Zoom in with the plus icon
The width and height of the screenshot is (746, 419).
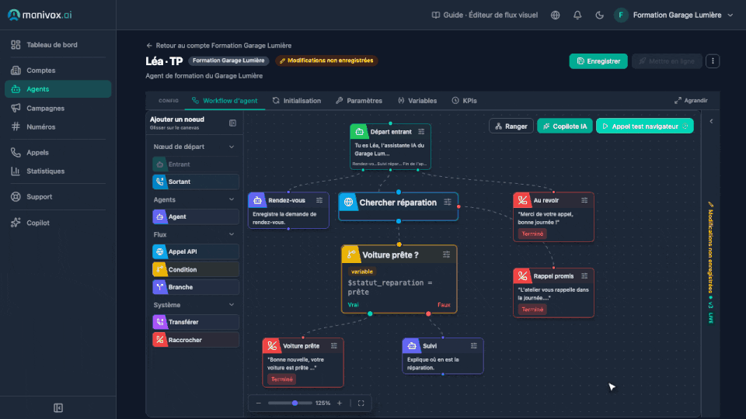point(340,403)
